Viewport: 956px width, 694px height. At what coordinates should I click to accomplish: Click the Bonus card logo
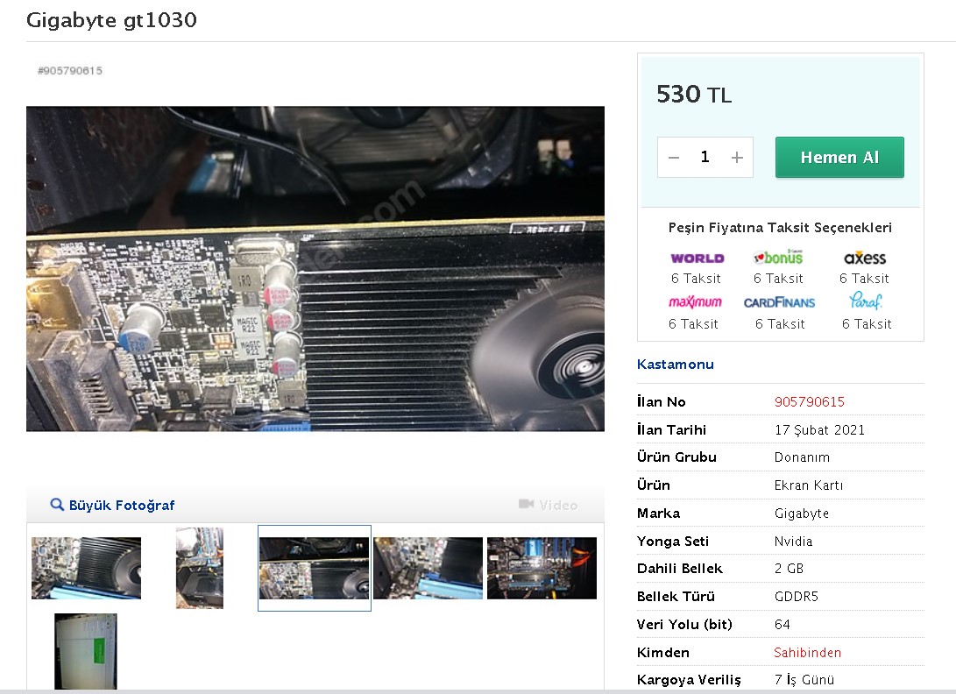[779, 257]
